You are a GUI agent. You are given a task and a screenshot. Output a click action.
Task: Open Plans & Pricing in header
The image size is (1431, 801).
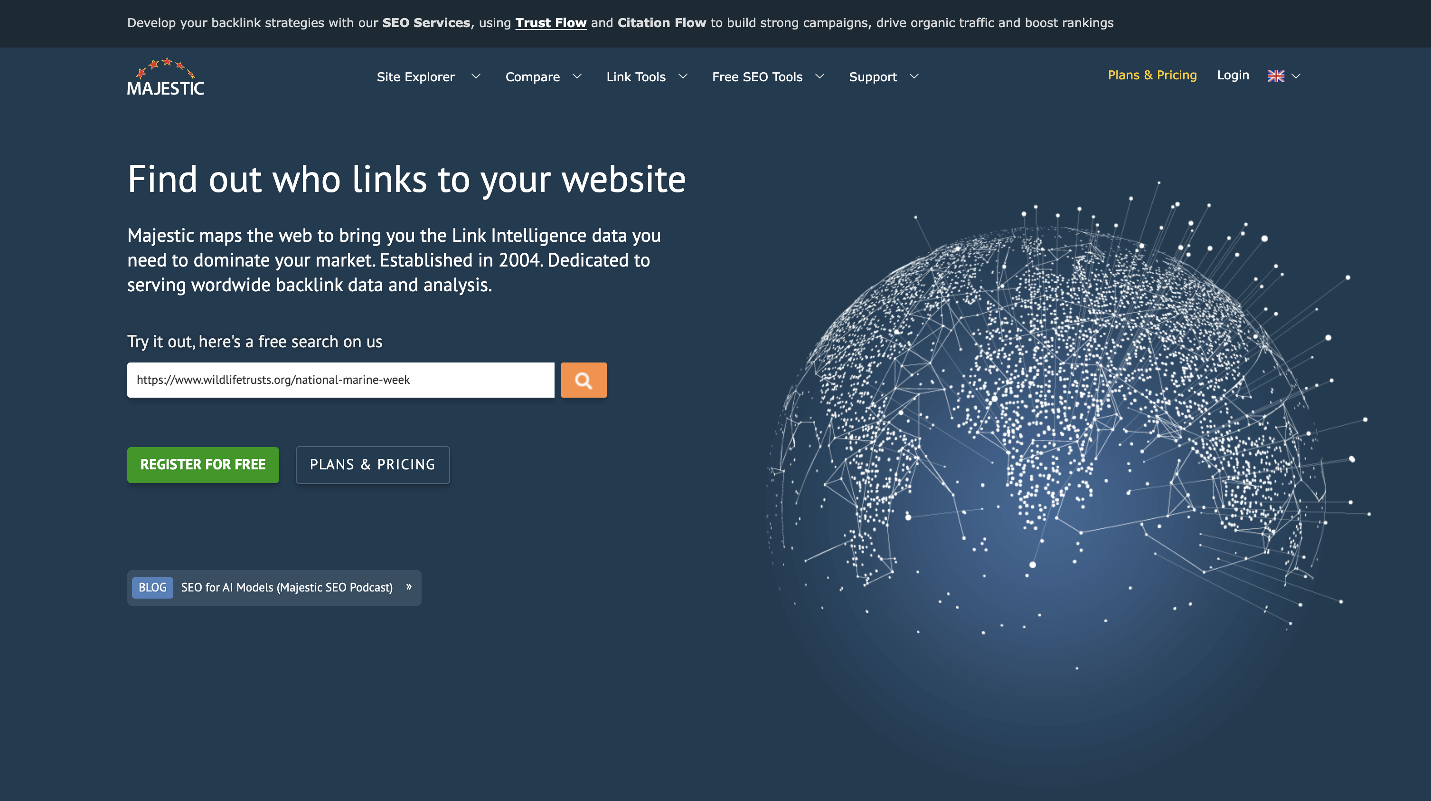(x=1152, y=75)
